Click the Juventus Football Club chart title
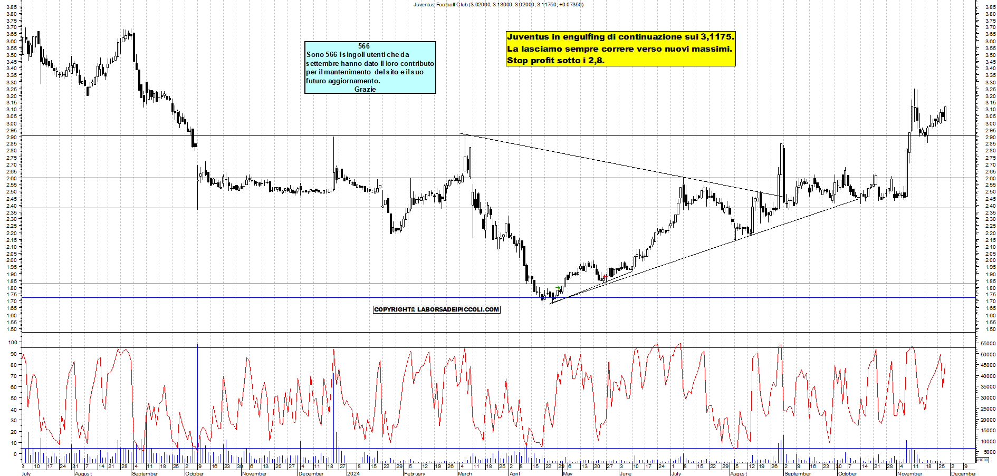This screenshot has height=476, width=997. (498, 5)
